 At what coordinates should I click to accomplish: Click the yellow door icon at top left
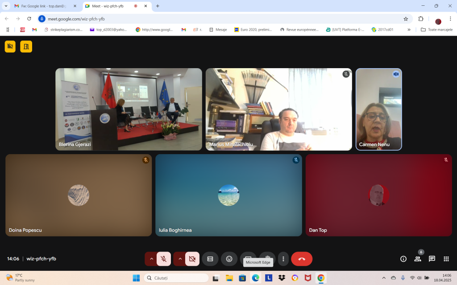click(x=26, y=46)
